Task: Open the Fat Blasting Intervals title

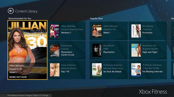Action: [x=153, y=71]
